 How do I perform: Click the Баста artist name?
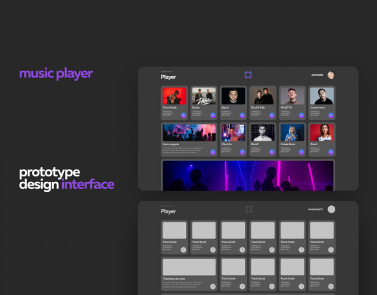click(x=225, y=108)
